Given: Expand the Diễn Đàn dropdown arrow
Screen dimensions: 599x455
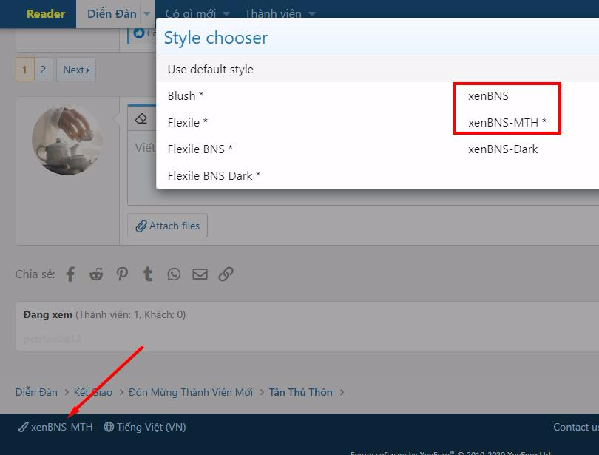Looking at the screenshot, I should click(147, 14).
